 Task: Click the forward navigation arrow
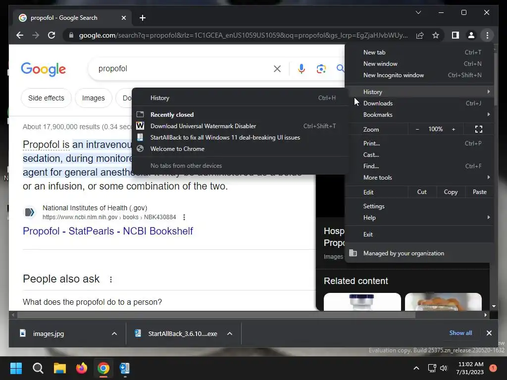[x=36, y=35]
